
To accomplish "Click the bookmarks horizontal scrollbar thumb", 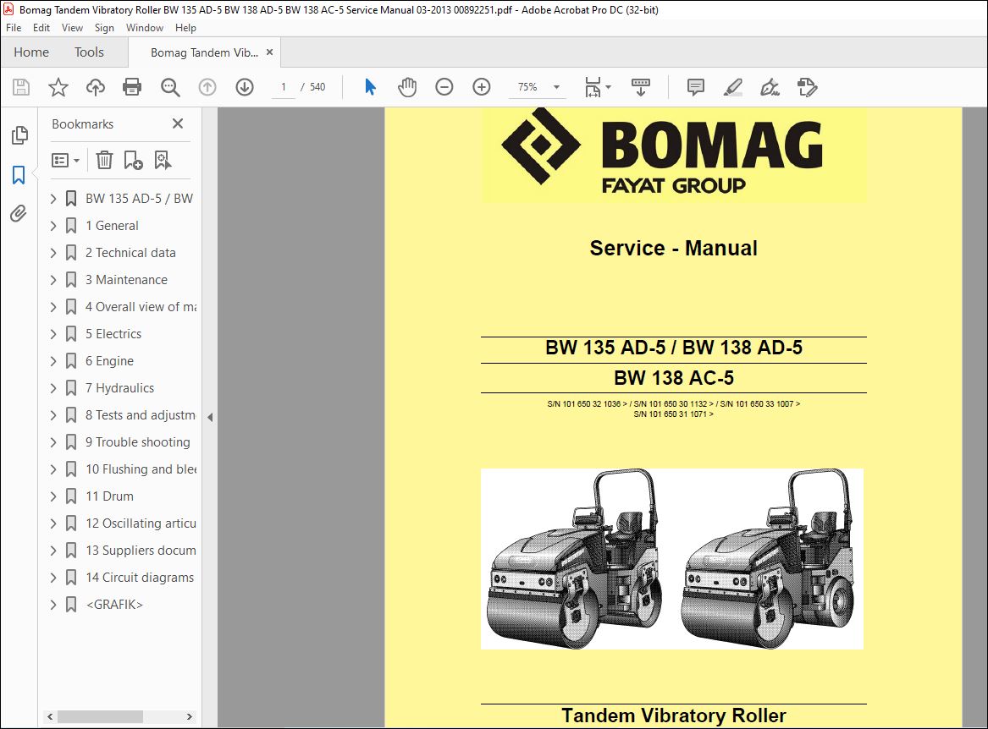I will click(100, 716).
